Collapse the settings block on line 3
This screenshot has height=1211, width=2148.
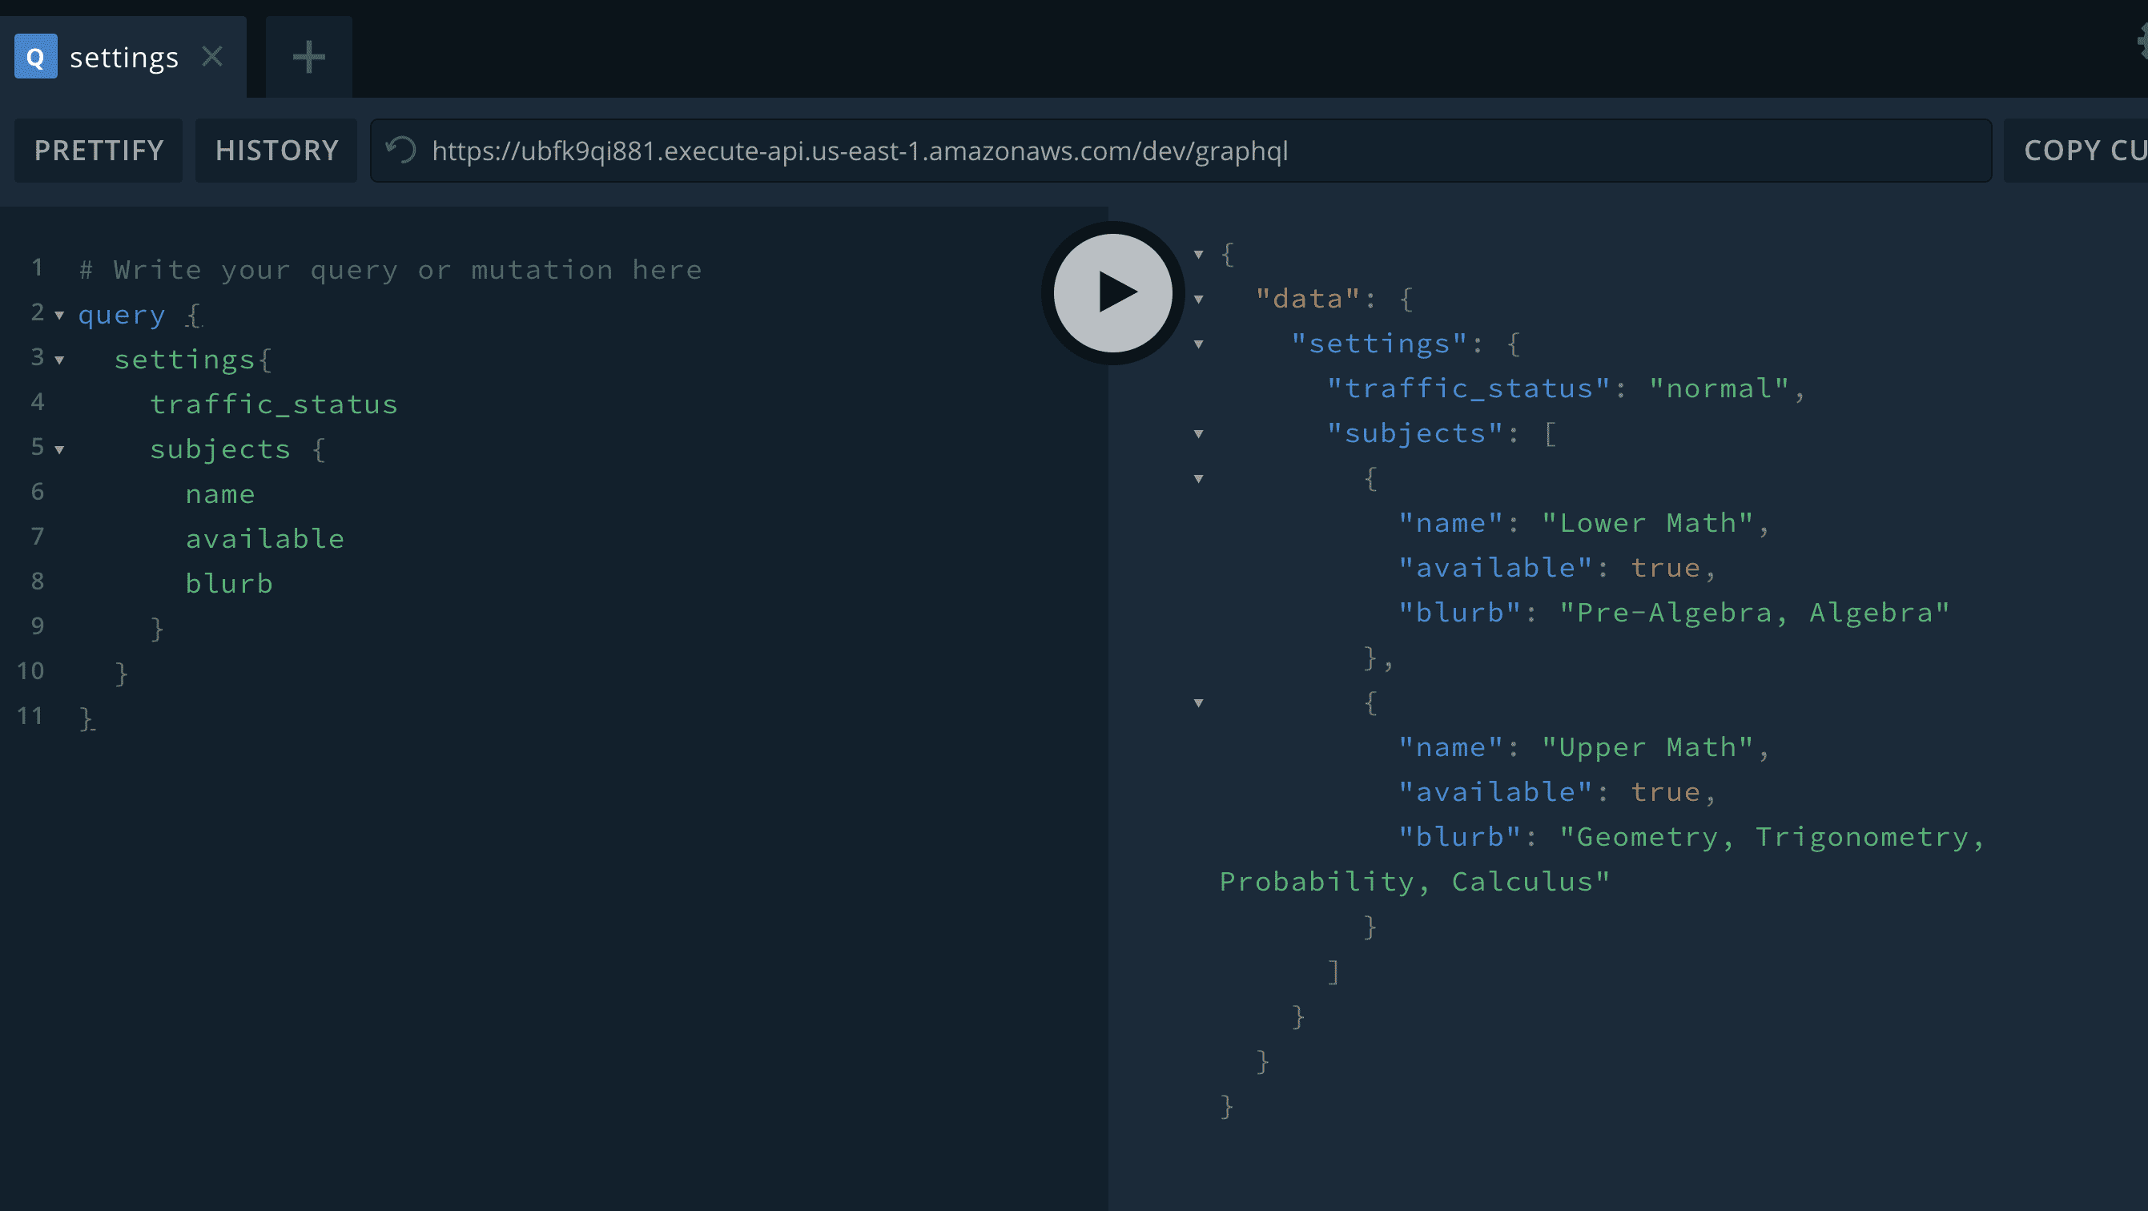pyautogui.click(x=59, y=360)
